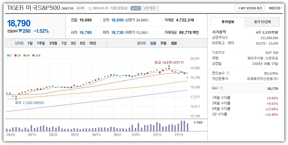Open the ETF개요 dropdown
This screenshot has height=145, width=288.
click(x=151, y=8)
